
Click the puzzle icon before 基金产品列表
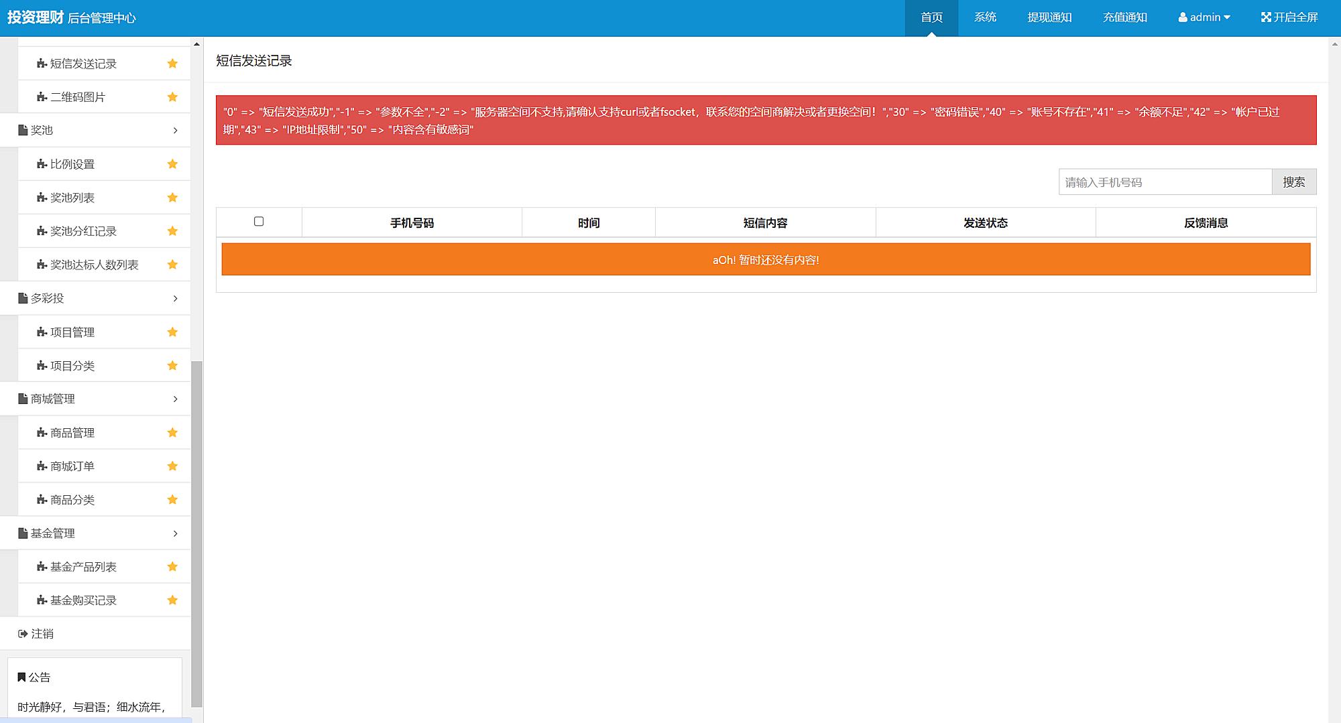pyautogui.click(x=42, y=567)
